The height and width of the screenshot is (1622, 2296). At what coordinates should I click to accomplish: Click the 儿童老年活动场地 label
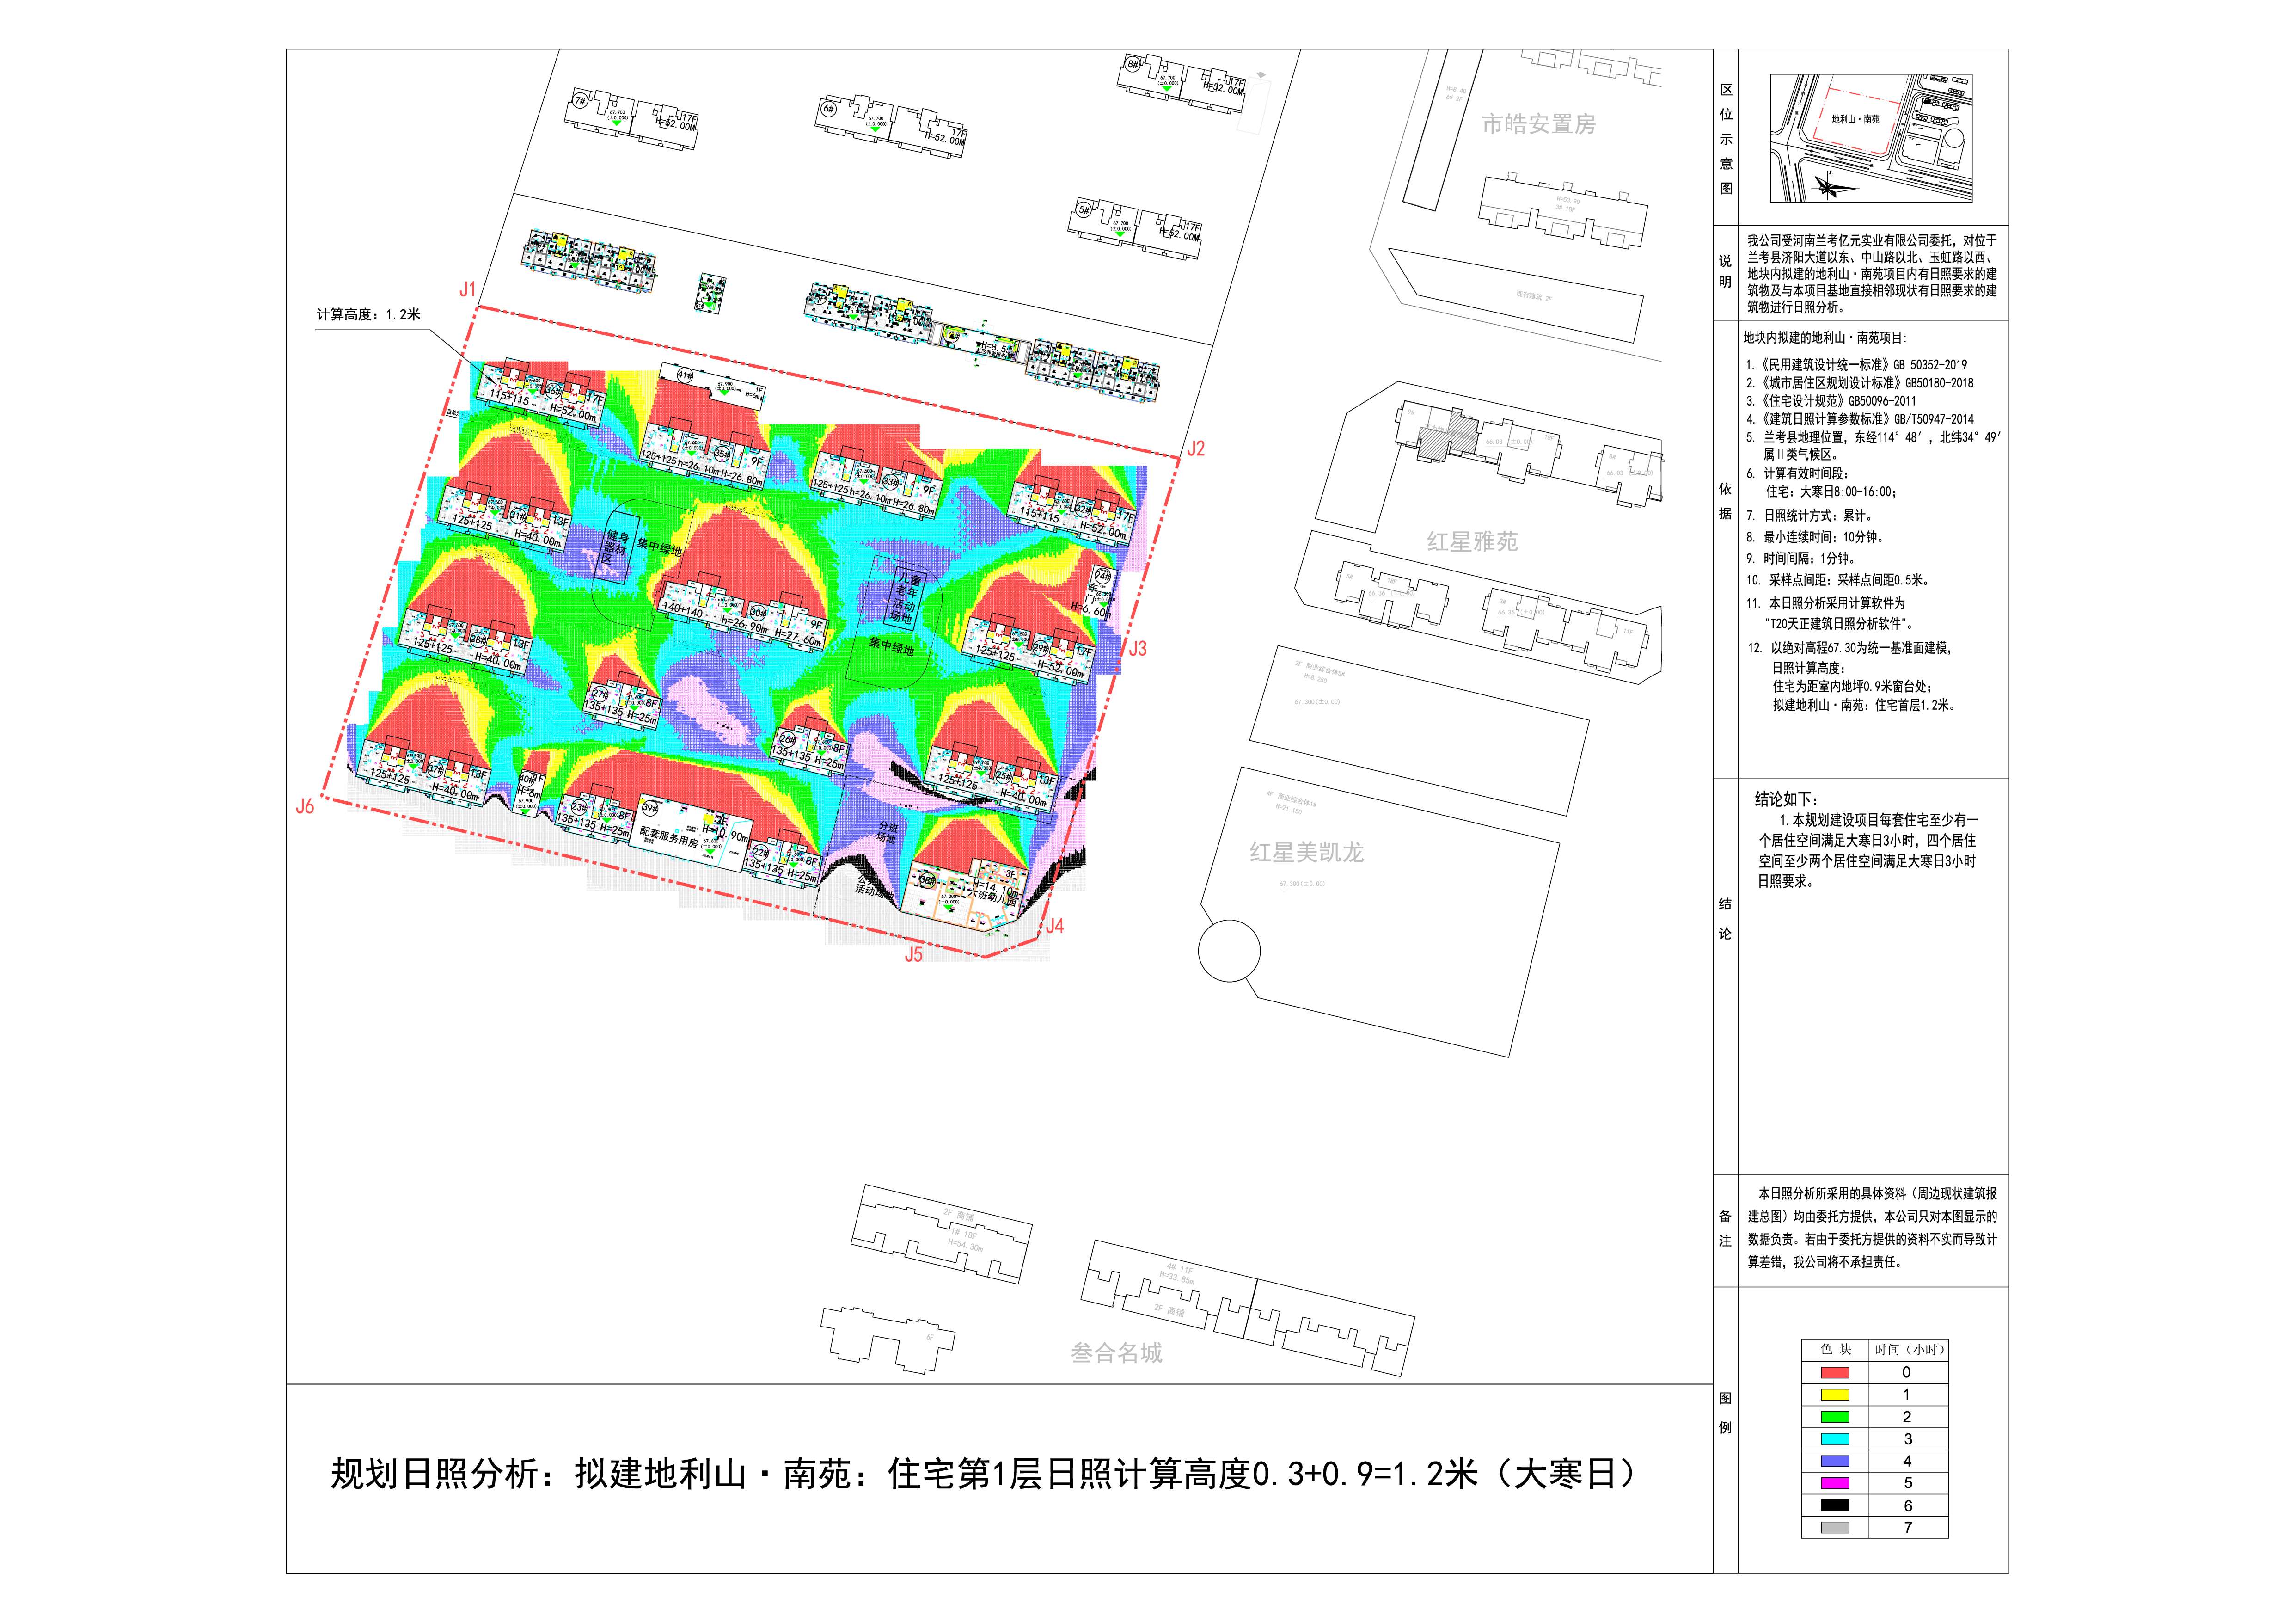pyautogui.click(x=904, y=598)
